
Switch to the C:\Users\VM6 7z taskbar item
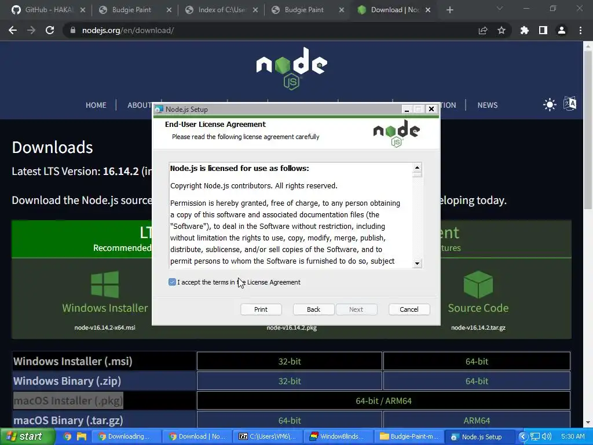click(269, 436)
